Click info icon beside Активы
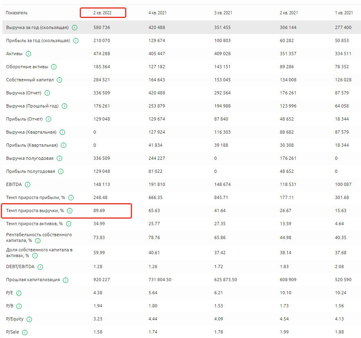 [x=29, y=54]
